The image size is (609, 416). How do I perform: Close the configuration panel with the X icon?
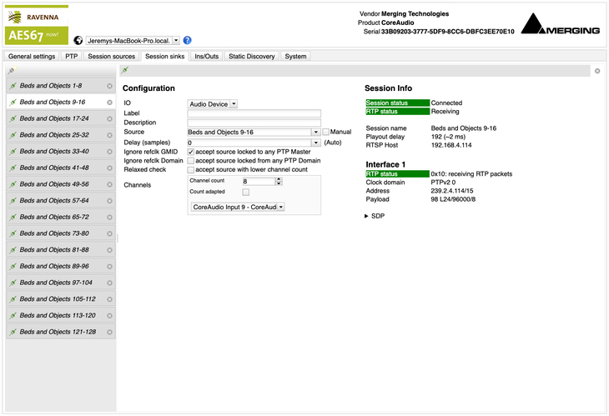pyautogui.click(x=597, y=71)
